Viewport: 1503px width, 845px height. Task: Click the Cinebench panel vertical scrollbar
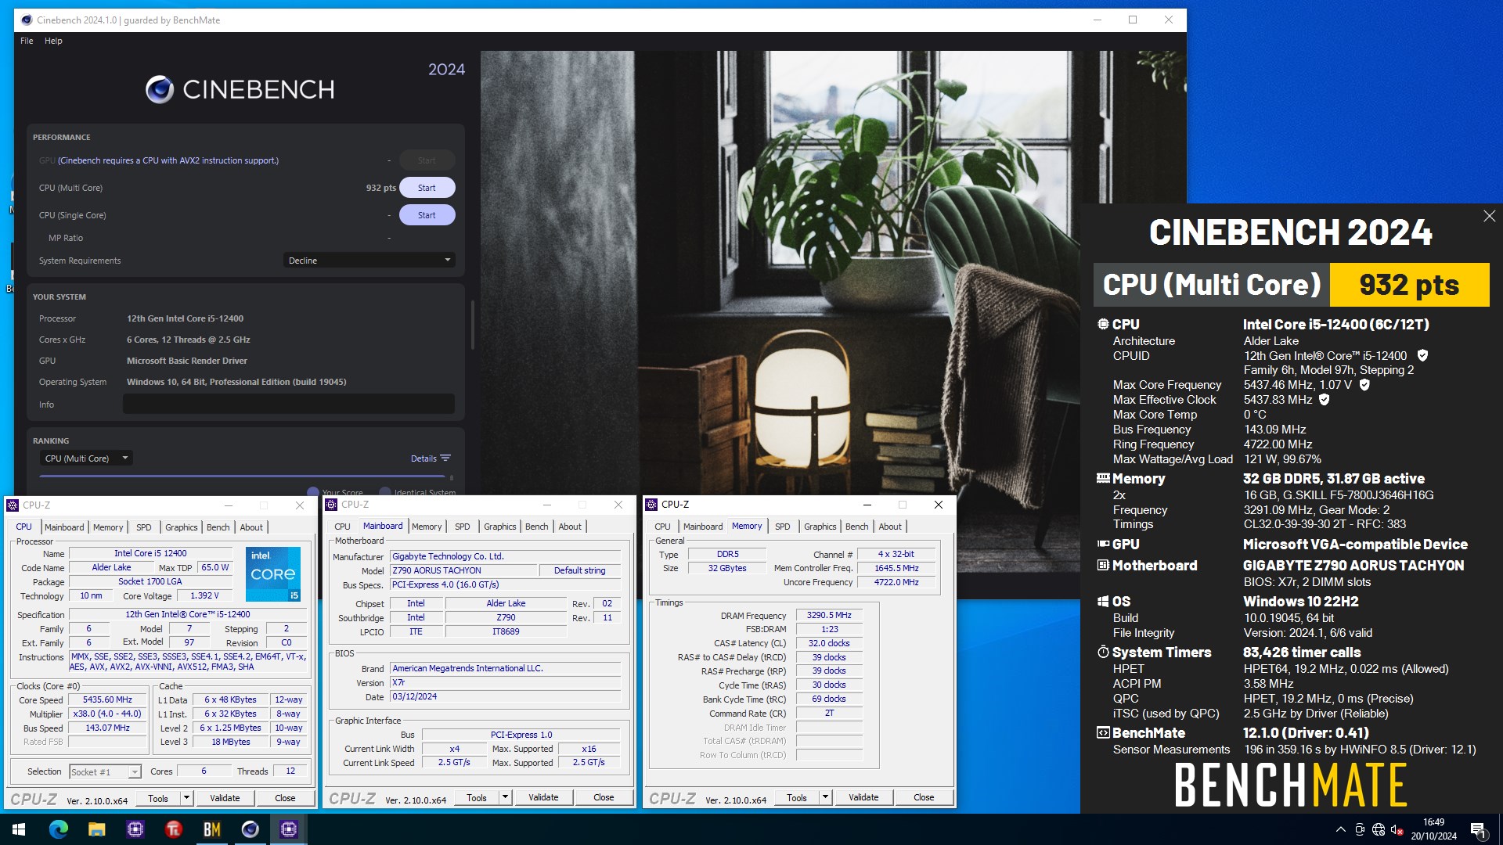point(472,325)
